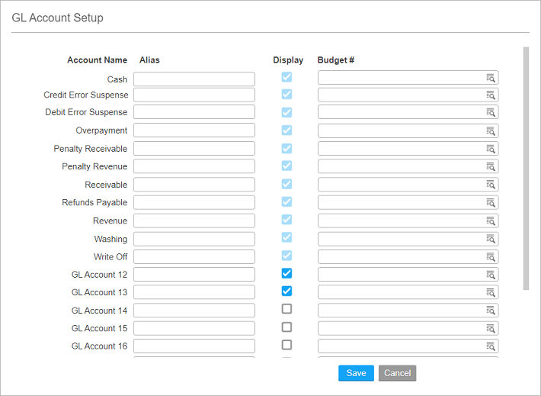Open Budget lookup for Refunds Payable

click(491, 203)
